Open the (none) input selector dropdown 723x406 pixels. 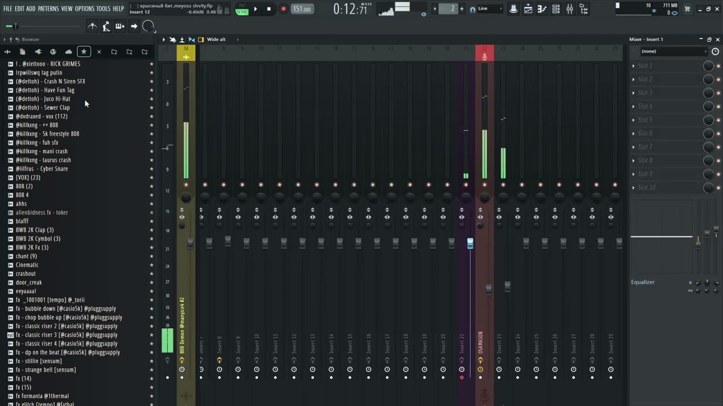coord(673,51)
